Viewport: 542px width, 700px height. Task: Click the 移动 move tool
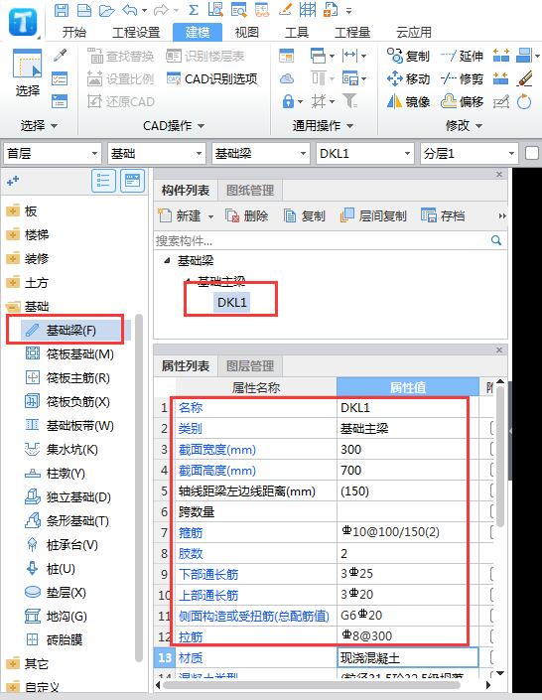tap(408, 79)
